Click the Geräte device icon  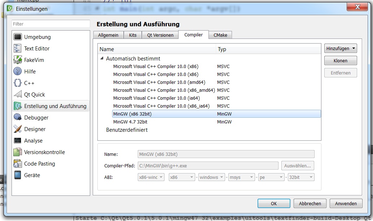coord(18,175)
